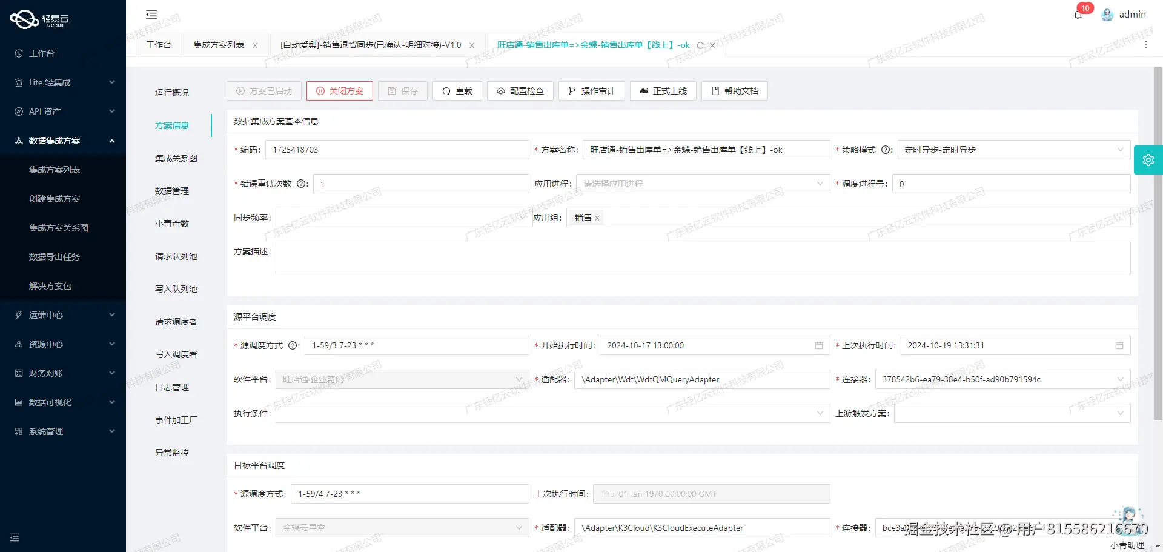Open the 策略模式 dropdown
1163x552 pixels.
click(x=1118, y=150)
